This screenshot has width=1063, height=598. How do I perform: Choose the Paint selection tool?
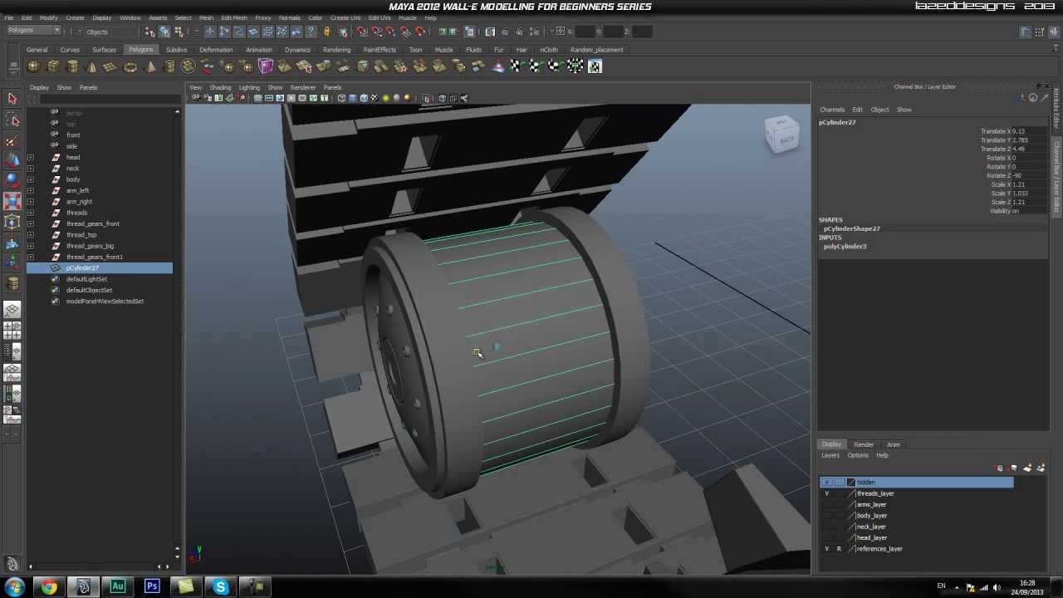(x=12, y=140)
